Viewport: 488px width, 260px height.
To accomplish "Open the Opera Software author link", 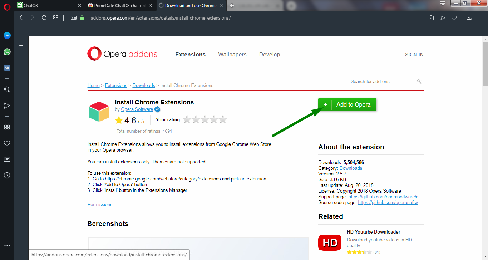I will click(x=137, y=109).
